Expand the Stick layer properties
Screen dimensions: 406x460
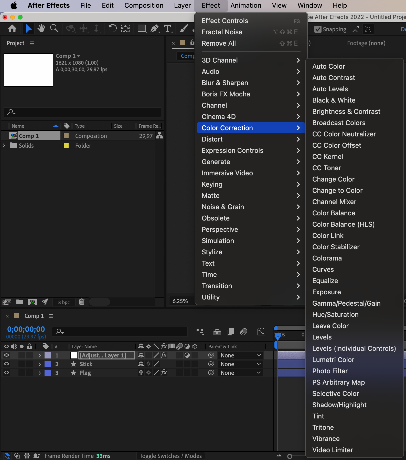pos(40,364)
